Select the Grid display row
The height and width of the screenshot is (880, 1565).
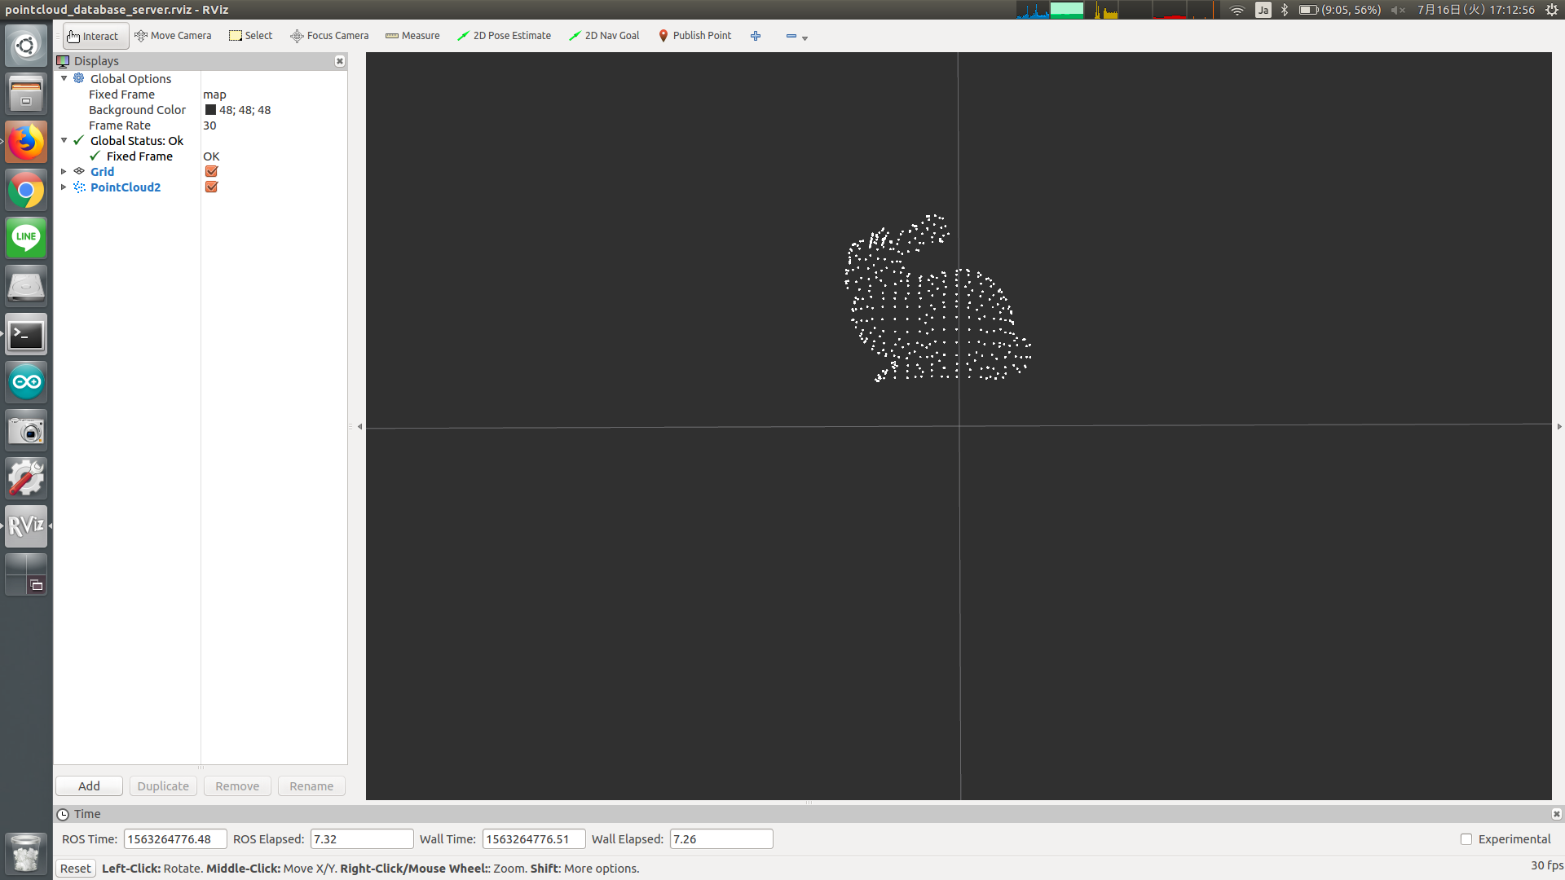201,172
